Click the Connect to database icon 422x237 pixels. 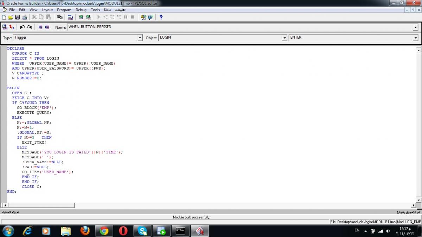click(x=59, y=17)
